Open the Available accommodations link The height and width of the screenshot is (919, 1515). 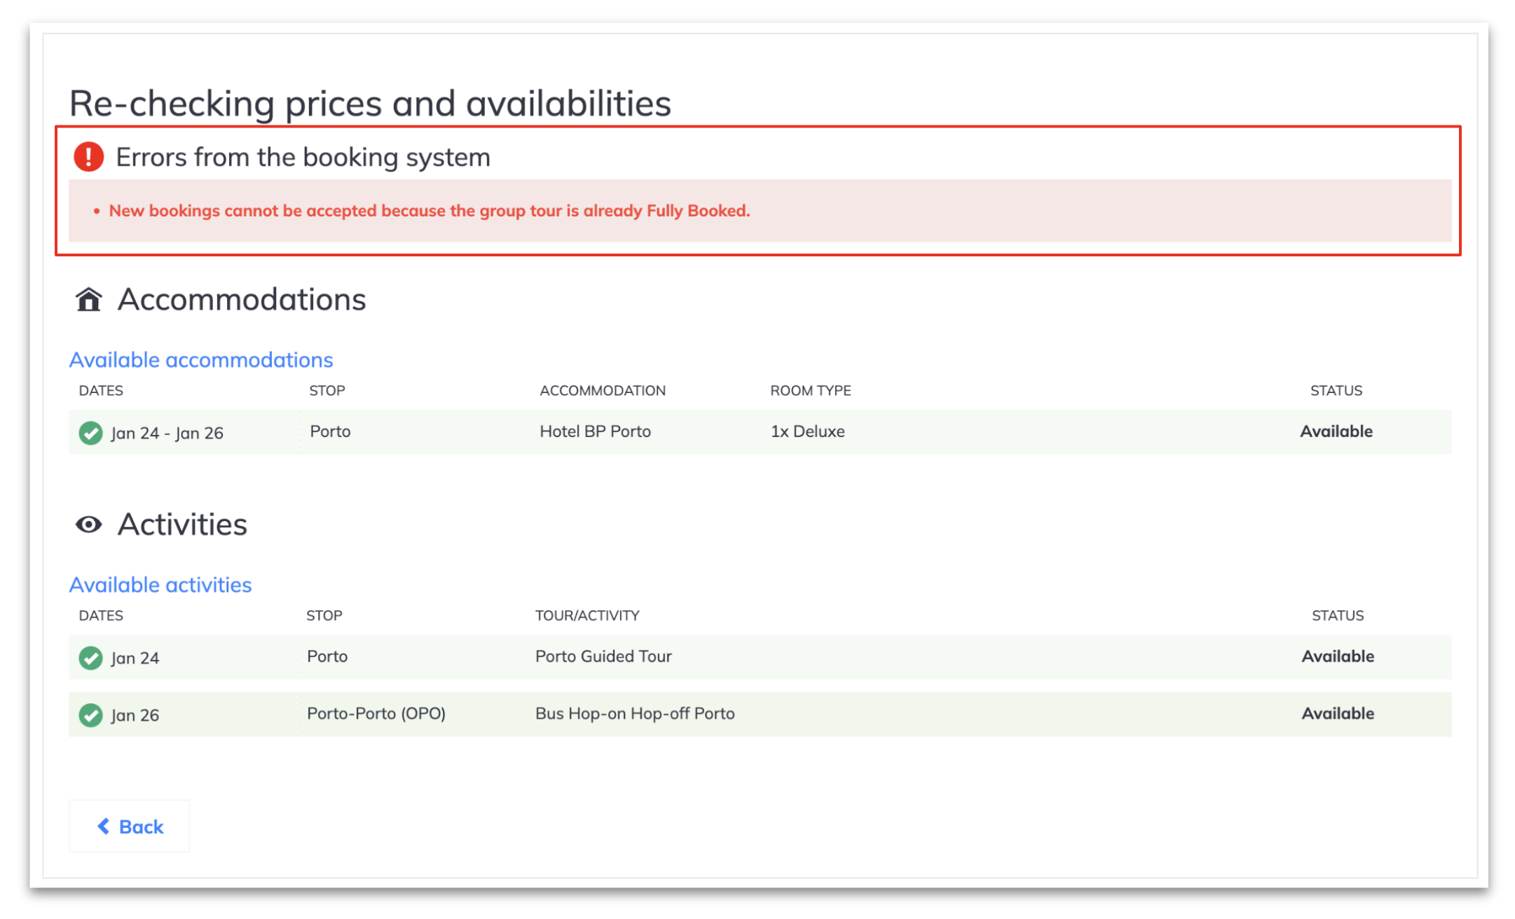[201, 360]
